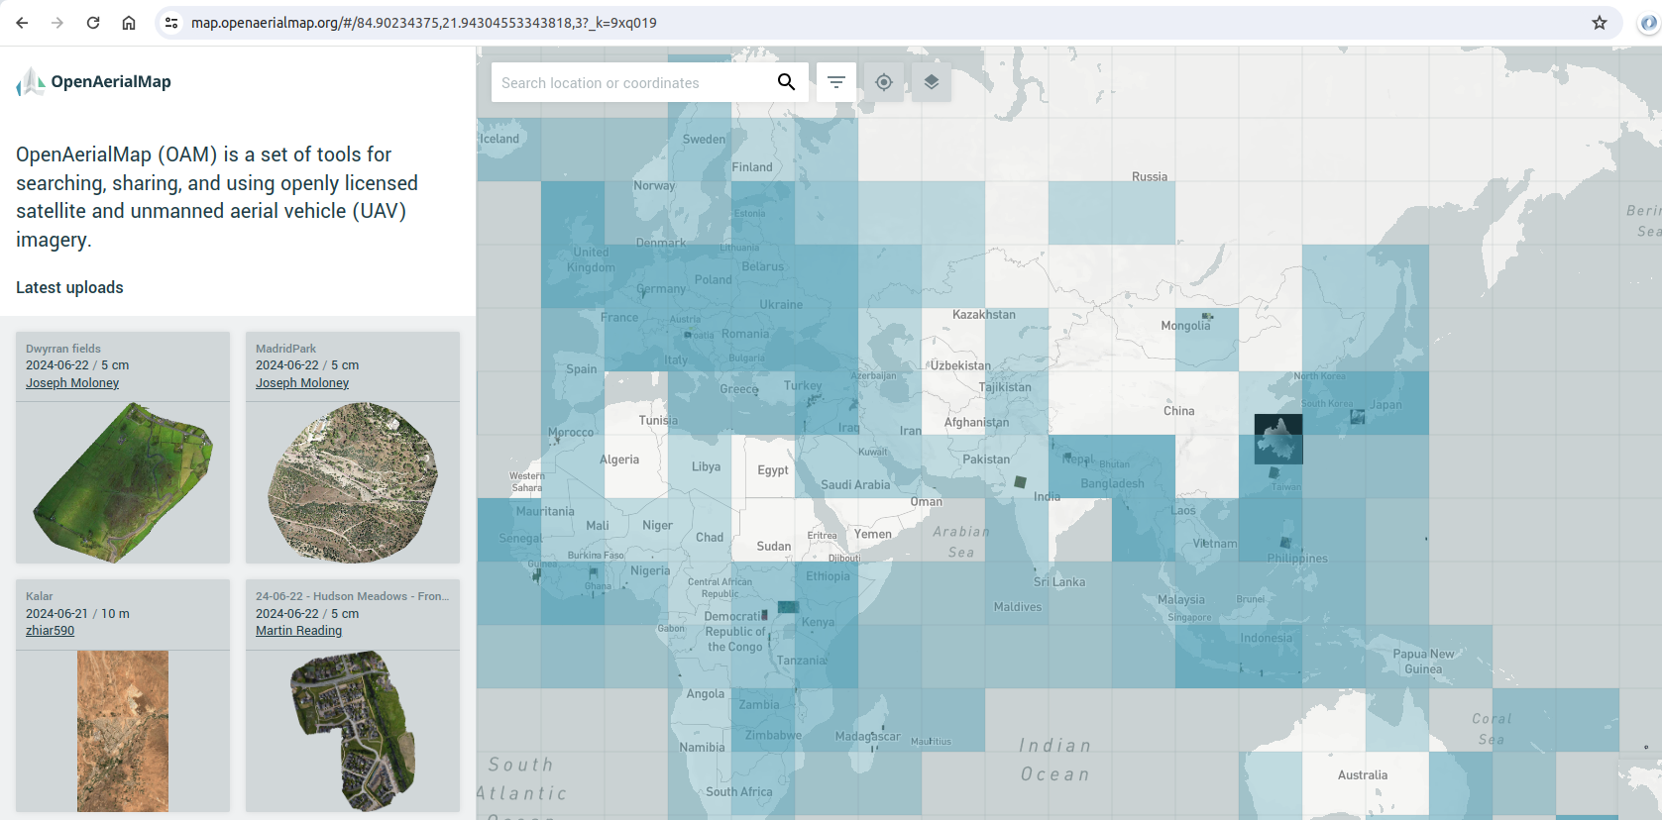
Task: Select the dark highlighted grid tile near China
Action: (x=1278, y=439)
